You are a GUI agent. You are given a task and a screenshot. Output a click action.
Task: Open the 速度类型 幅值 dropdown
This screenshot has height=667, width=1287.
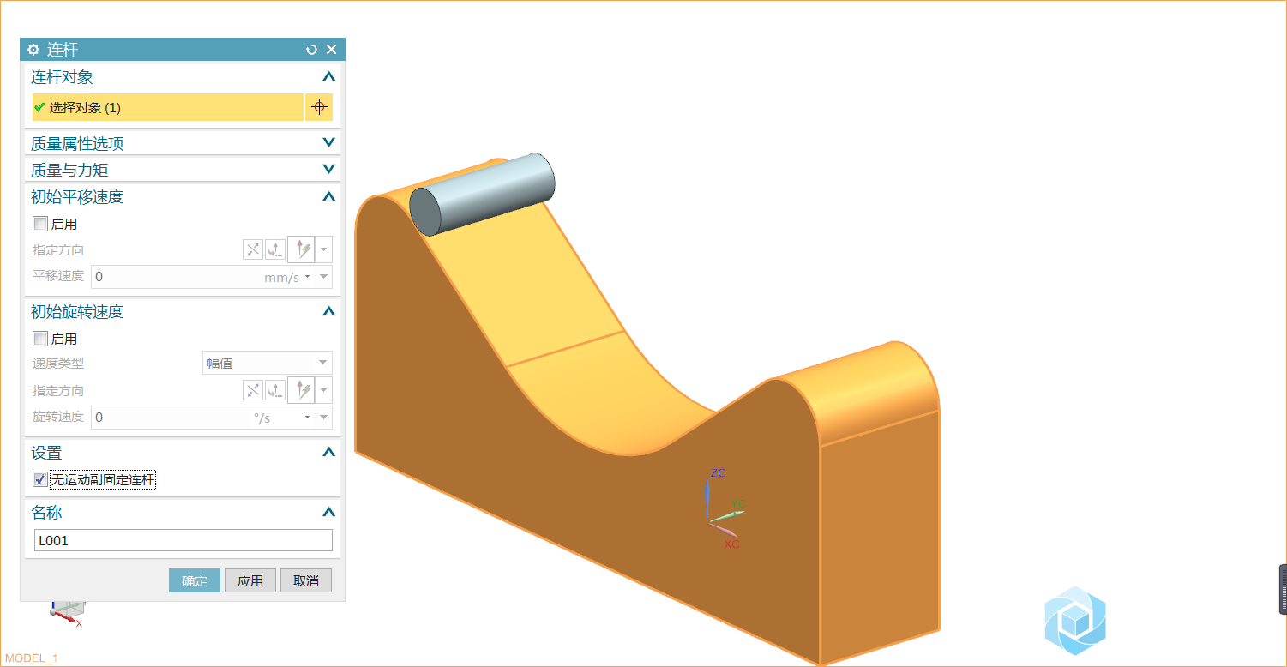[x=267, y=363]
